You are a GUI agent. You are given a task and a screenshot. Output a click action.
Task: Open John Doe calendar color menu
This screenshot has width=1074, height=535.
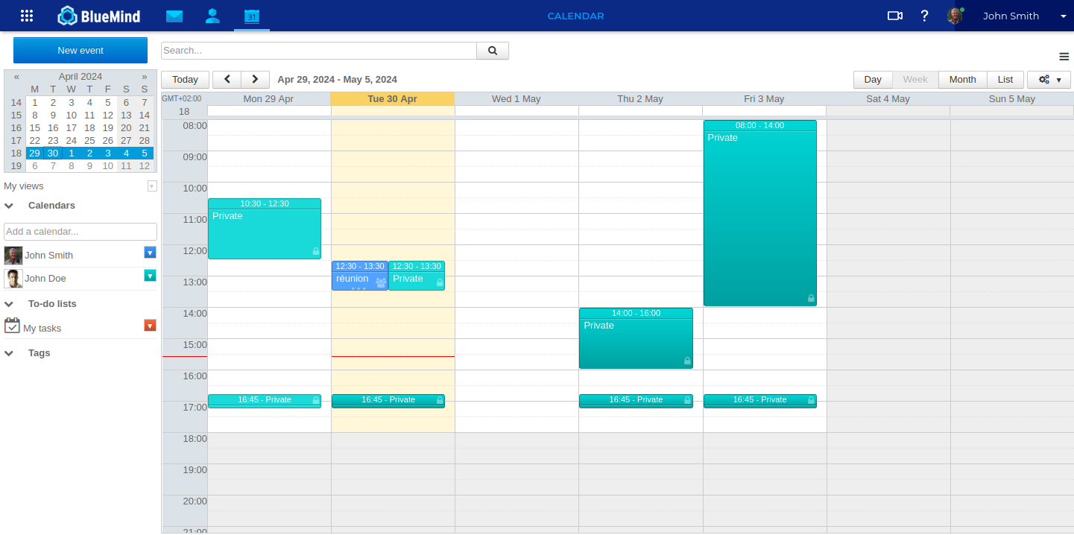point(150,276)
